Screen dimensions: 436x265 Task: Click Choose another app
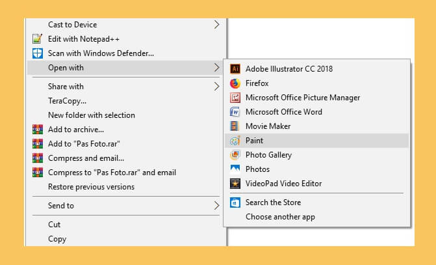tap(280, 217)
